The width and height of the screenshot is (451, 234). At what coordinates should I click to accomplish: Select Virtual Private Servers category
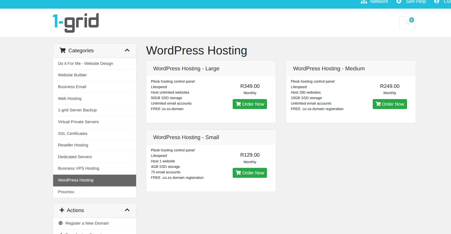pyautogui.click(x=94, y=122)
